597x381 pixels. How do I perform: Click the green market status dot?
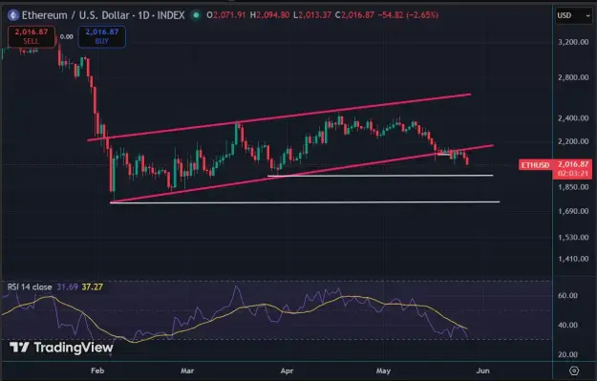point(196,15)
